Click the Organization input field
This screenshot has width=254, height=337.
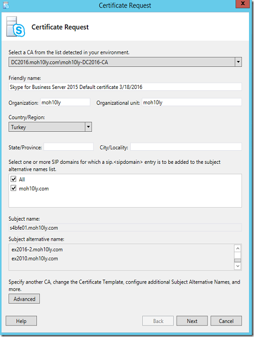coord(65,102)
